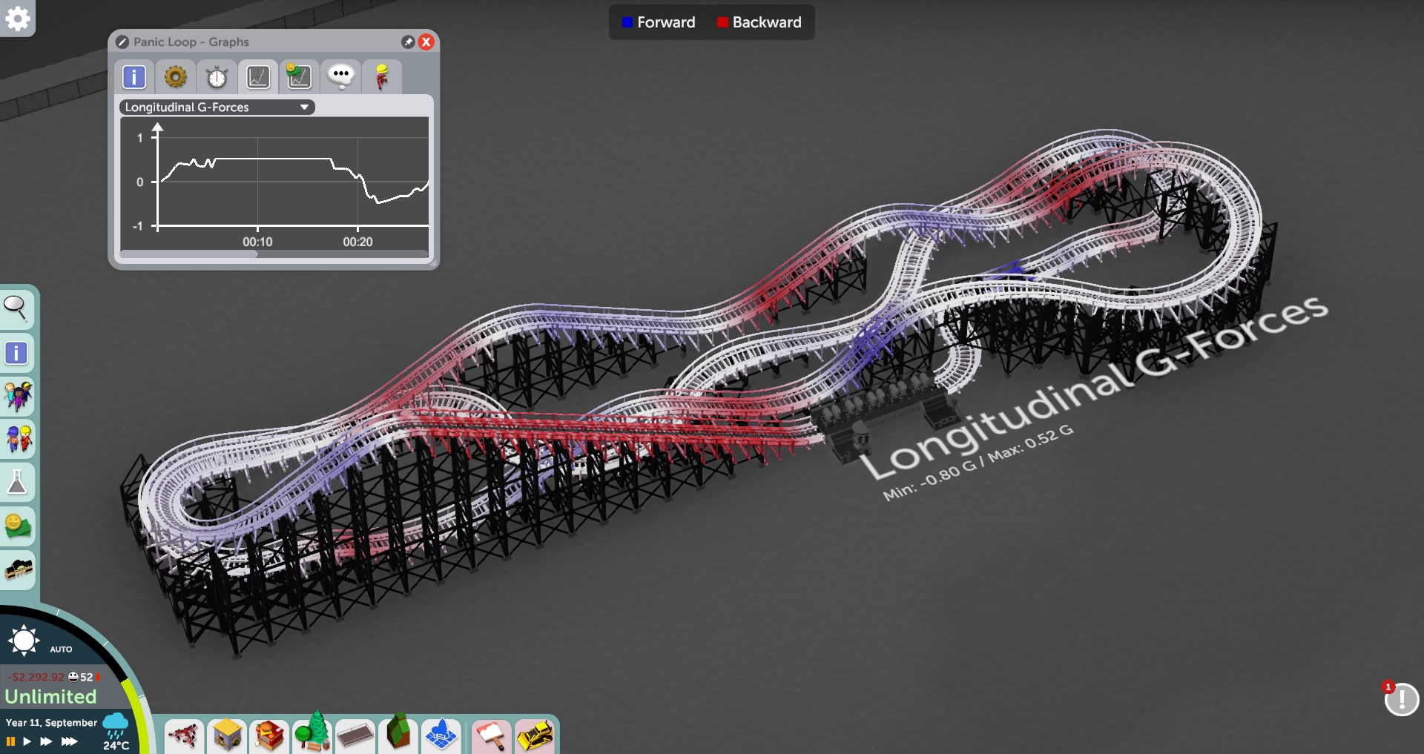Open the rides and attractions list
This screenshot has width=1424, height=754.
(16, 570)
